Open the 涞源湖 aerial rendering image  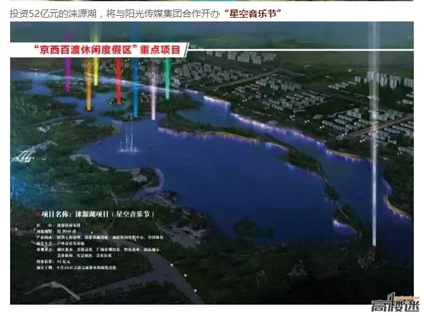pyautogui.click(x=212, y=163)
